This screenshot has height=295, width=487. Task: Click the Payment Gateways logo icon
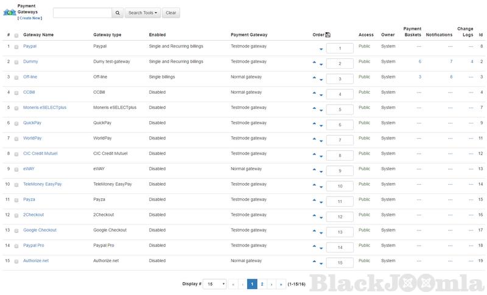[9, 12]
